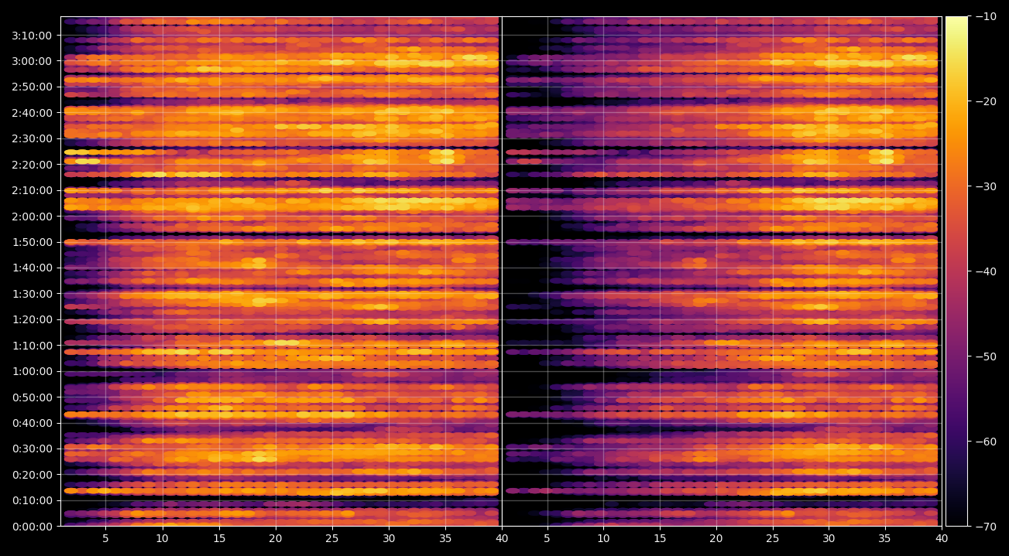Click x-axis label 5 under right heatmap
The image size is (1009, 556).
point(547,538)
